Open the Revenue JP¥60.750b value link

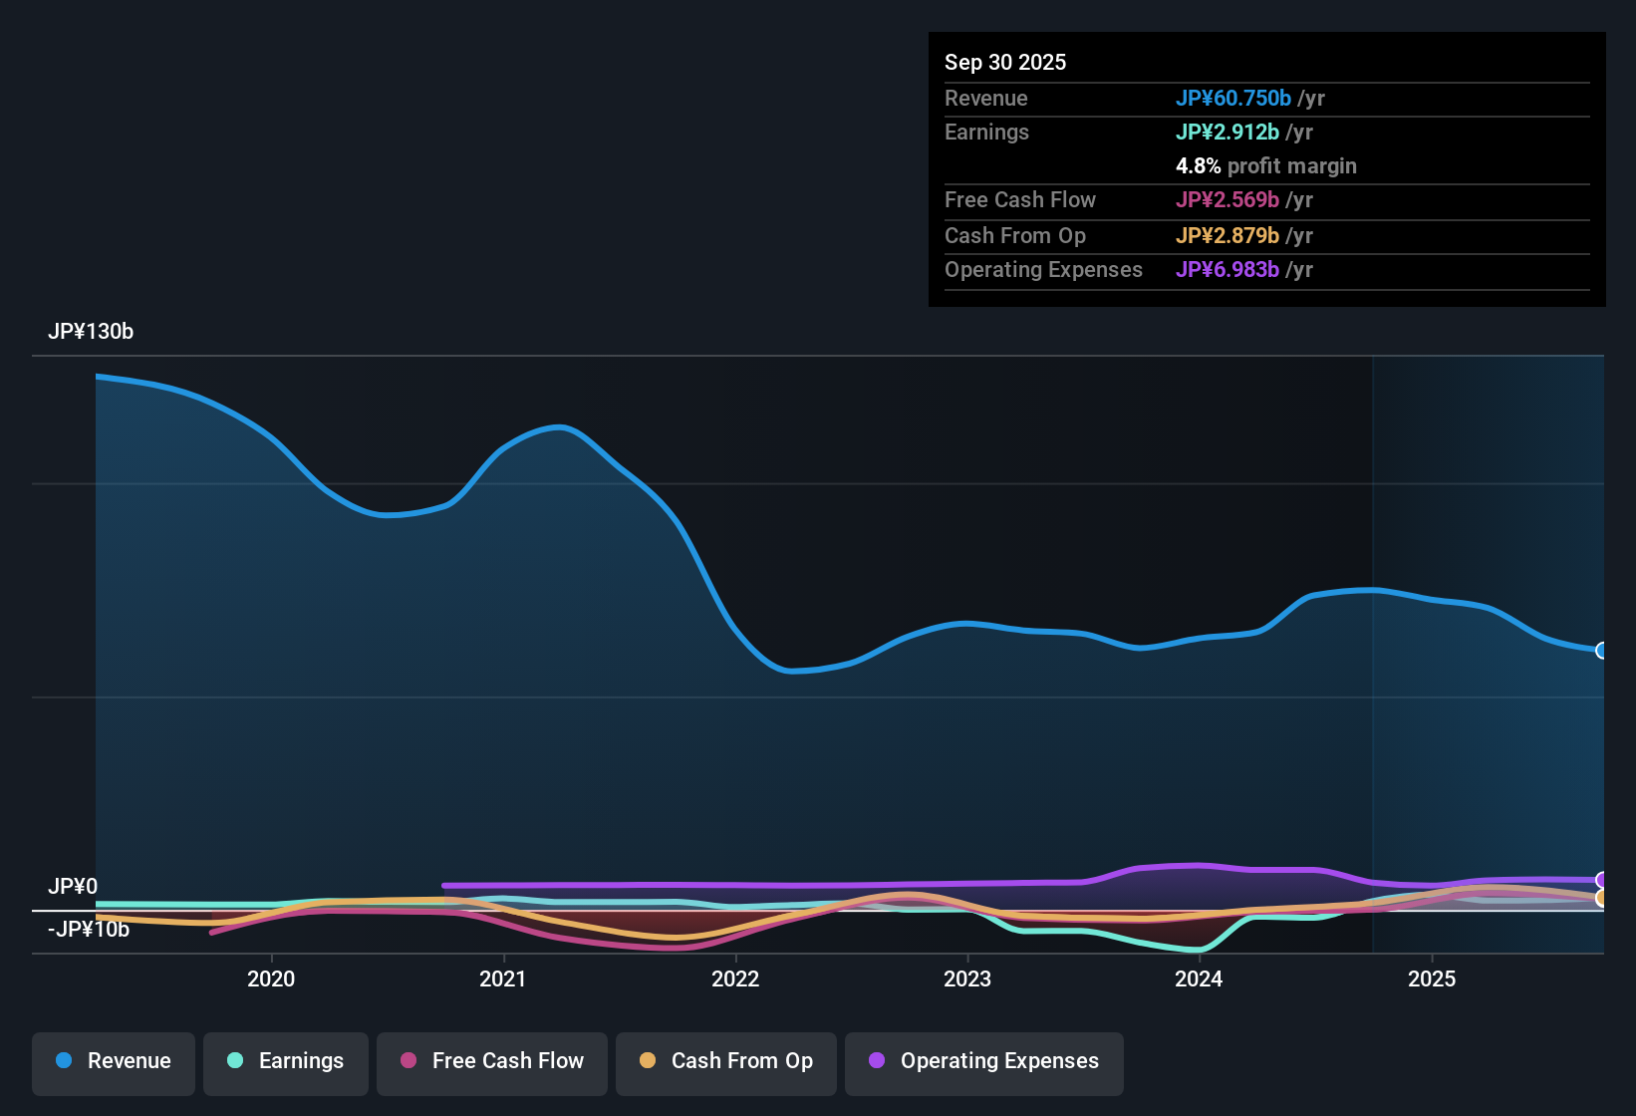[x=1235, y=98]
